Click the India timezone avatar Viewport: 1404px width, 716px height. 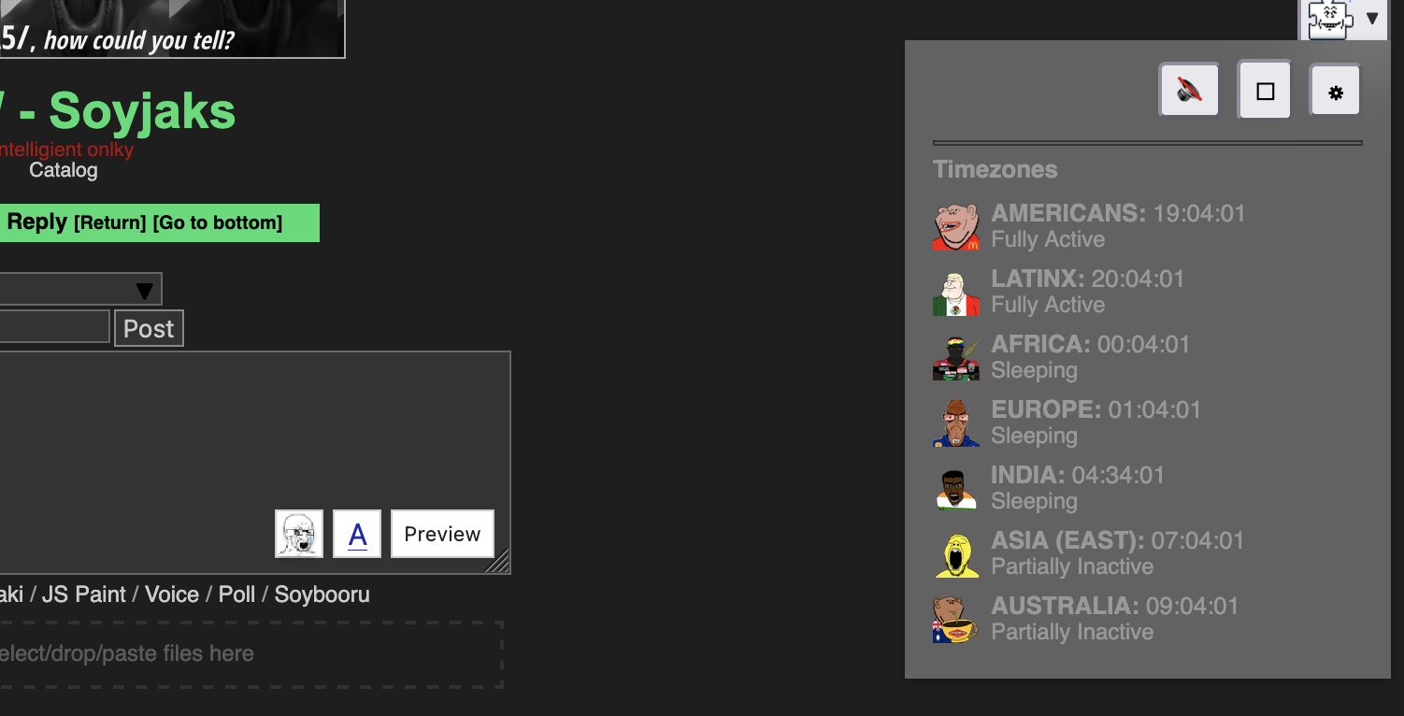click(x=955, y=489)
